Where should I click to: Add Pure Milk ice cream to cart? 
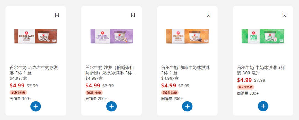pos(263,106)
